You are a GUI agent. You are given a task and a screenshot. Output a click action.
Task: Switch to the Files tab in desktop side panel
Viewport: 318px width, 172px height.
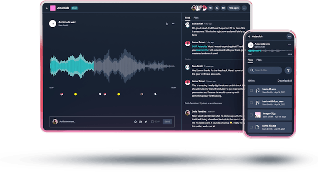point(196,18)
